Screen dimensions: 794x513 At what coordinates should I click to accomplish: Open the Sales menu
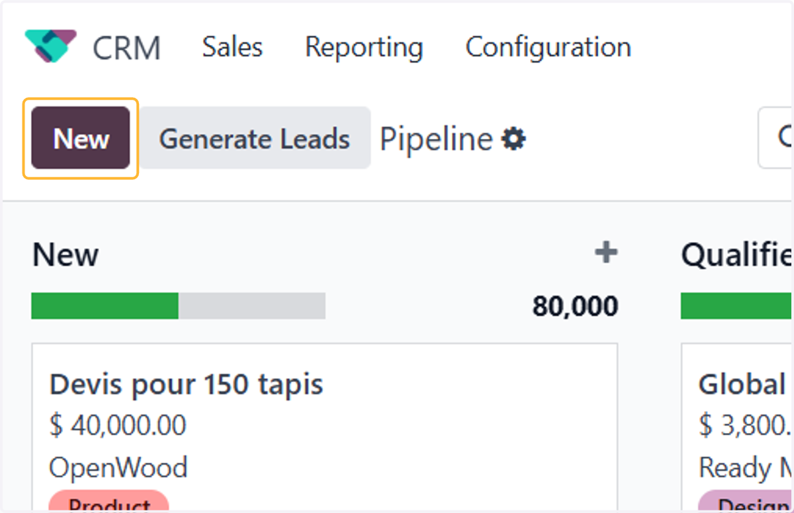coord(232,47)
